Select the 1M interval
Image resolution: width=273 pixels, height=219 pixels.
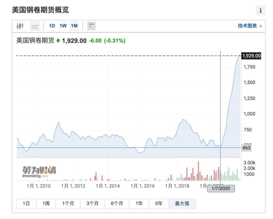74,26
